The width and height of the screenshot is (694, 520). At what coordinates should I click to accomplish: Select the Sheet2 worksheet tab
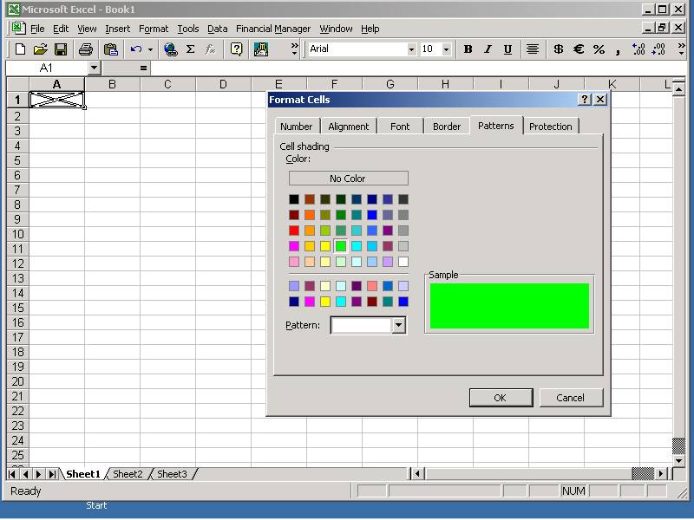[x=128, y=474]
